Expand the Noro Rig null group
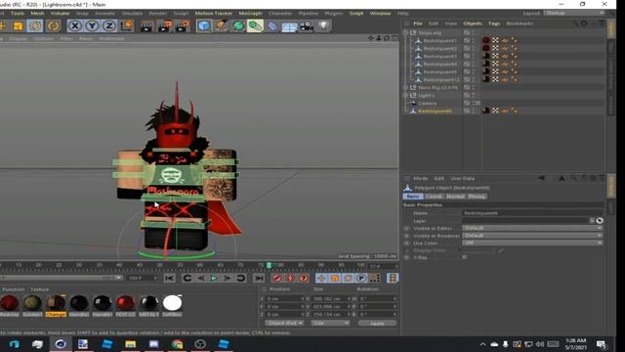Image resolution: width=625 pixels, height=352 pixels. point(406,87)
